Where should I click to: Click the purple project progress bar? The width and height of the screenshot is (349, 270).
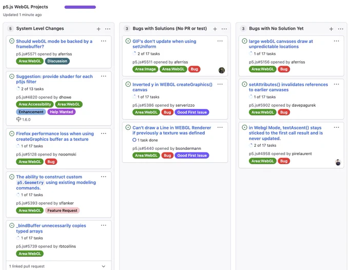pyautogui.click(x=80, y=7)
